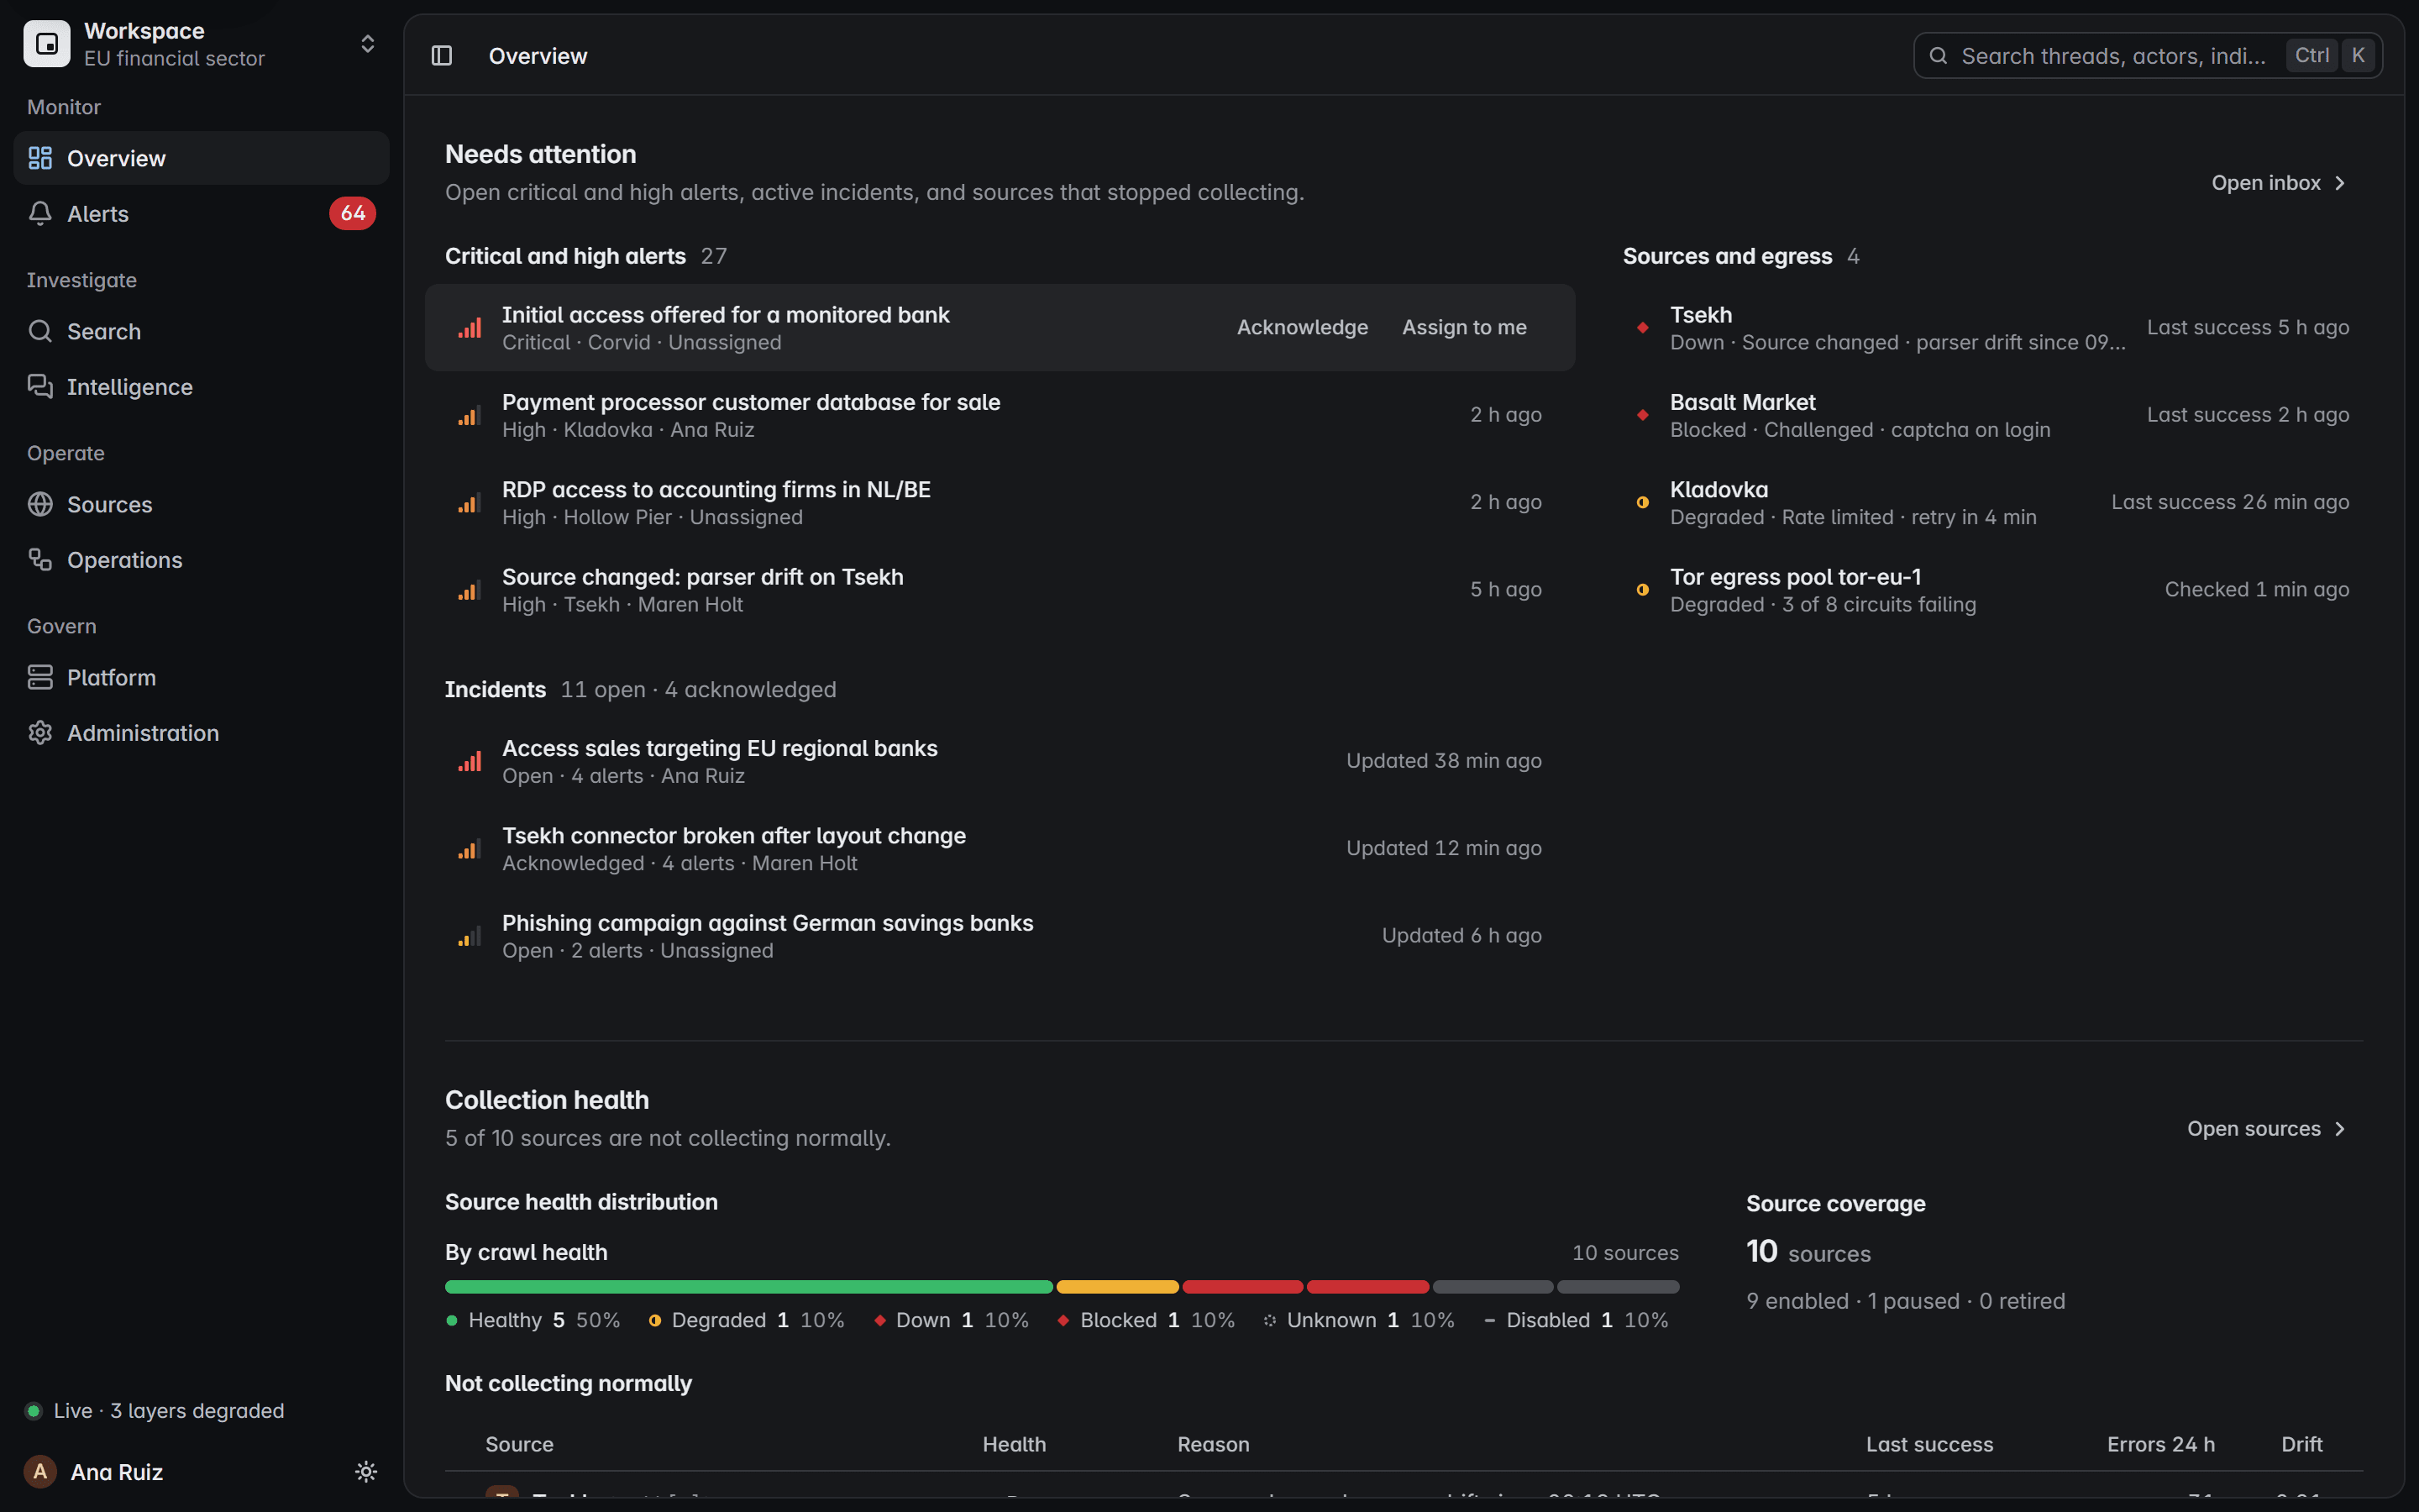Open the 64 alerts badge
This screenshot has height=1512, width=2419.
tap(353, 213)
